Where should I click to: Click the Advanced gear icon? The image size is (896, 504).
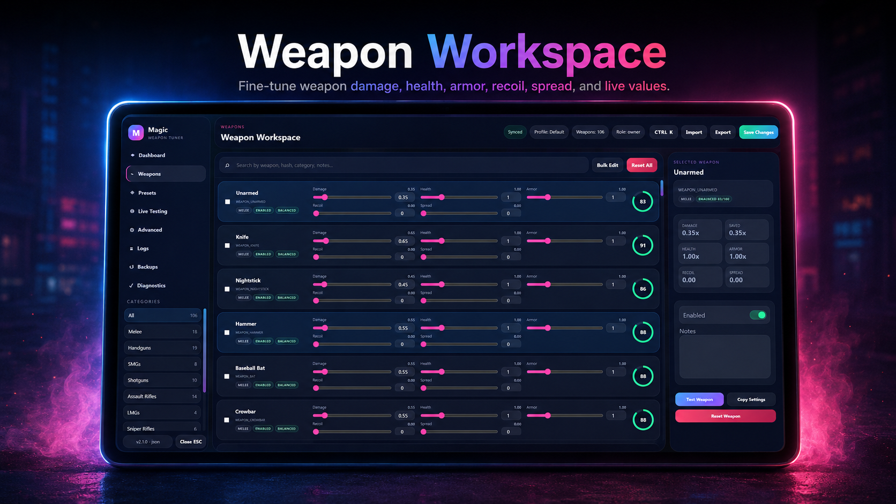click(x=132, y=230)
